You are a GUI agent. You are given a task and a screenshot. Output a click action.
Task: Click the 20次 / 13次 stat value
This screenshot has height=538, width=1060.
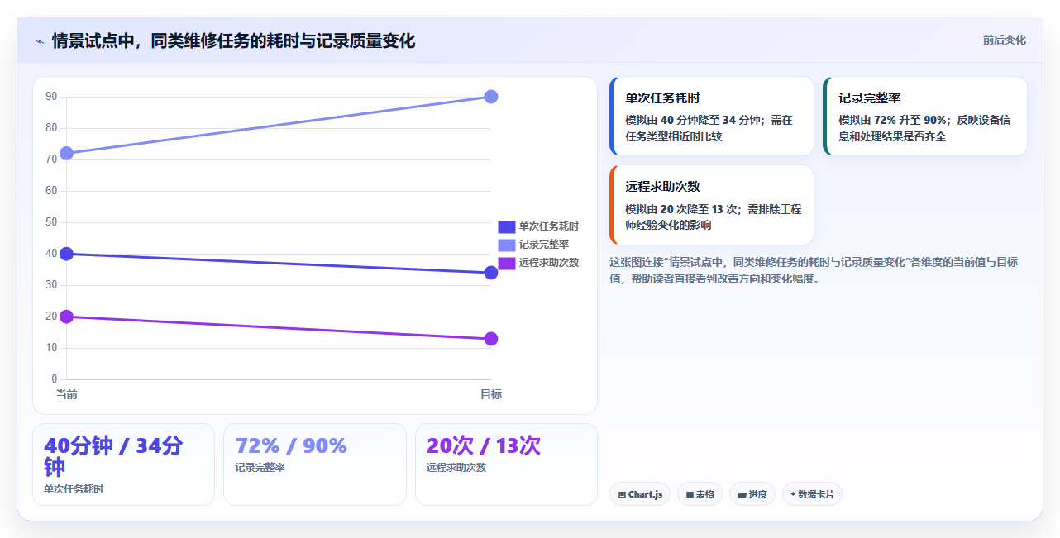(484, 446)
